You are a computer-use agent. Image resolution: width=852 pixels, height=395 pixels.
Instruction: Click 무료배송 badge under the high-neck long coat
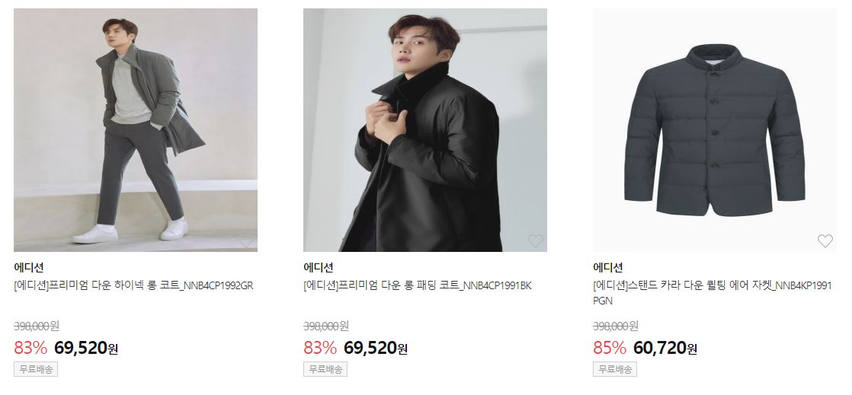point(36,369)
